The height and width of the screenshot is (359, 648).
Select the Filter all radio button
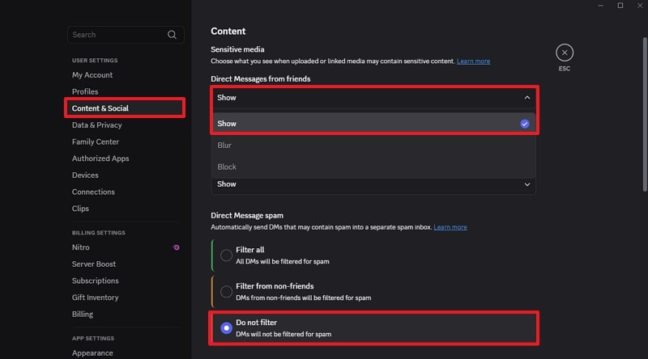(226, 256)
